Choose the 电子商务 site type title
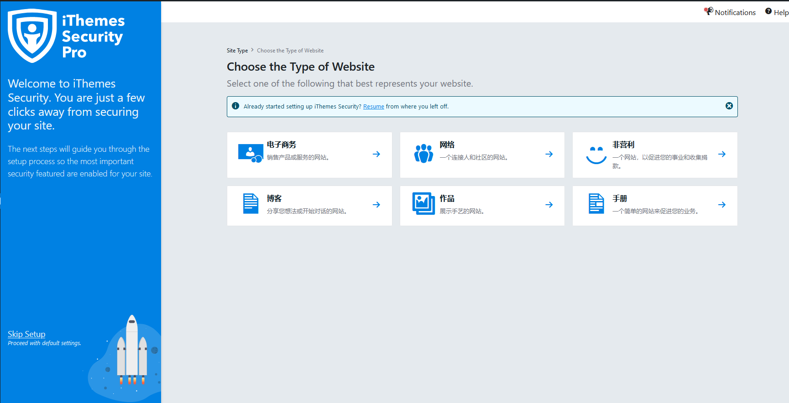 (x=282, y=145)
